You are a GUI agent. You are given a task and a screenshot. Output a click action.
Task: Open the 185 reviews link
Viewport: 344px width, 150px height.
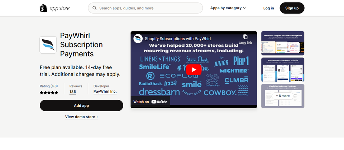[73, 92]
